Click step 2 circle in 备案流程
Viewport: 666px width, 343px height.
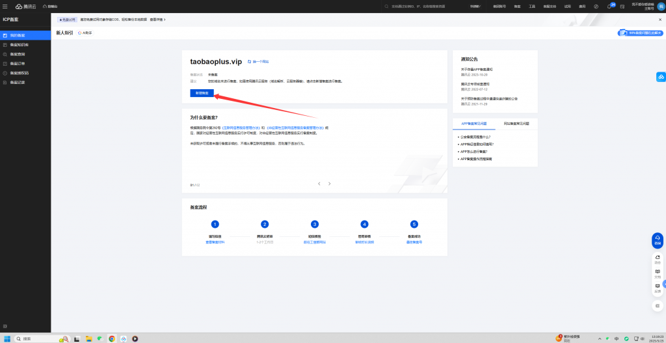[x=265, y=224]
